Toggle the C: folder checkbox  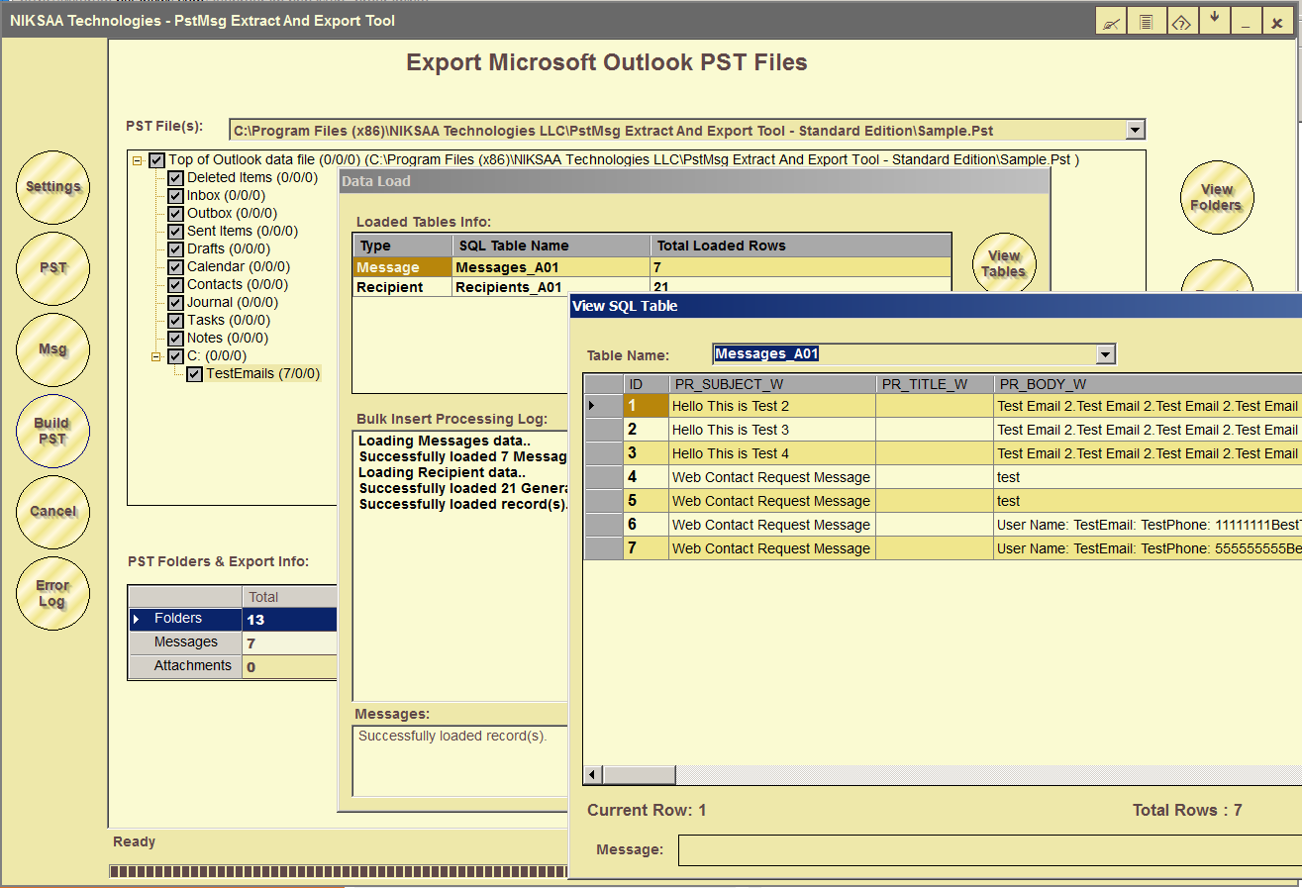(x=175, y=356)
